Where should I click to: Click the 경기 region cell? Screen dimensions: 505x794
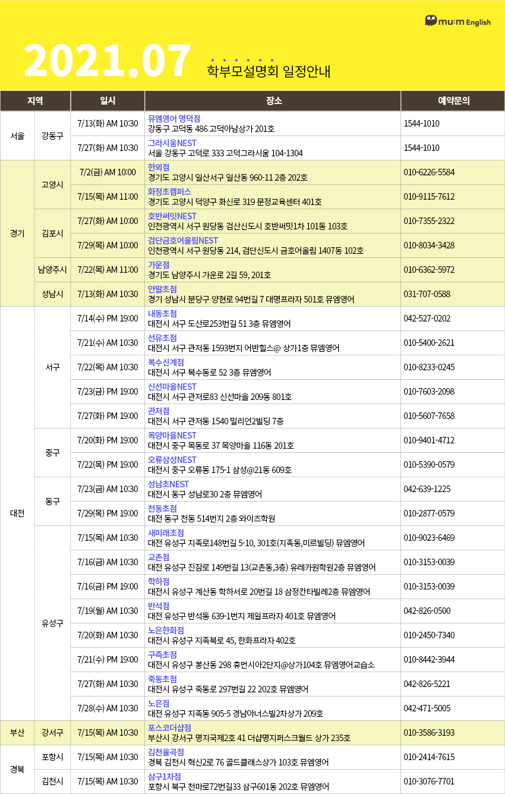click(17, 233)
